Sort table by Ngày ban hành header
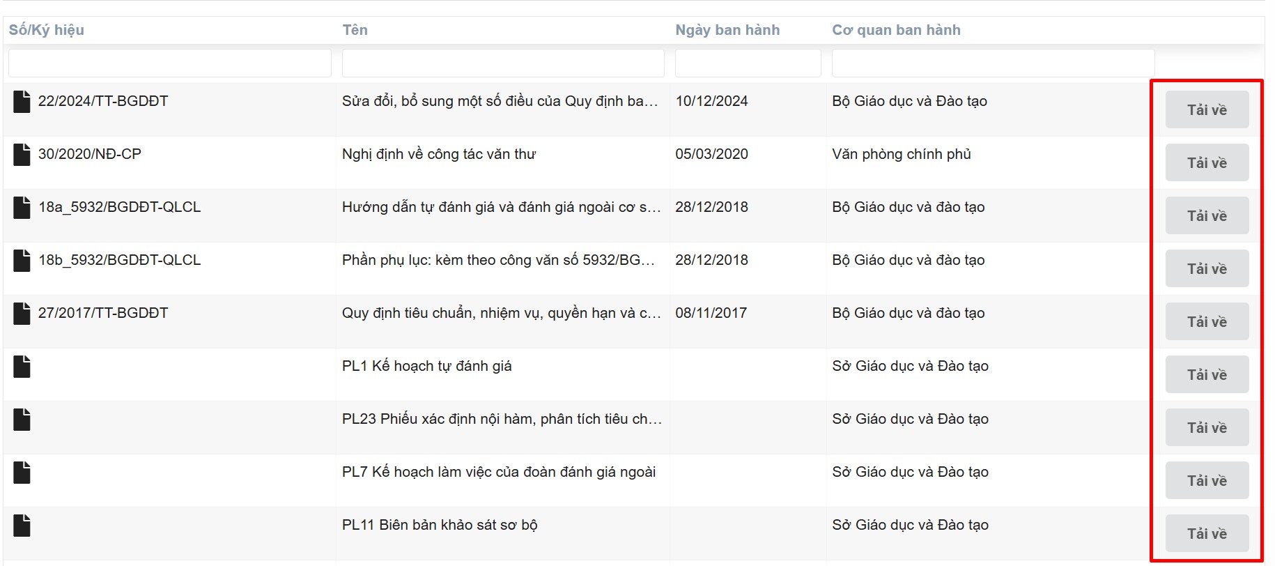1275x566 pixels. click(x=727, y=30)
